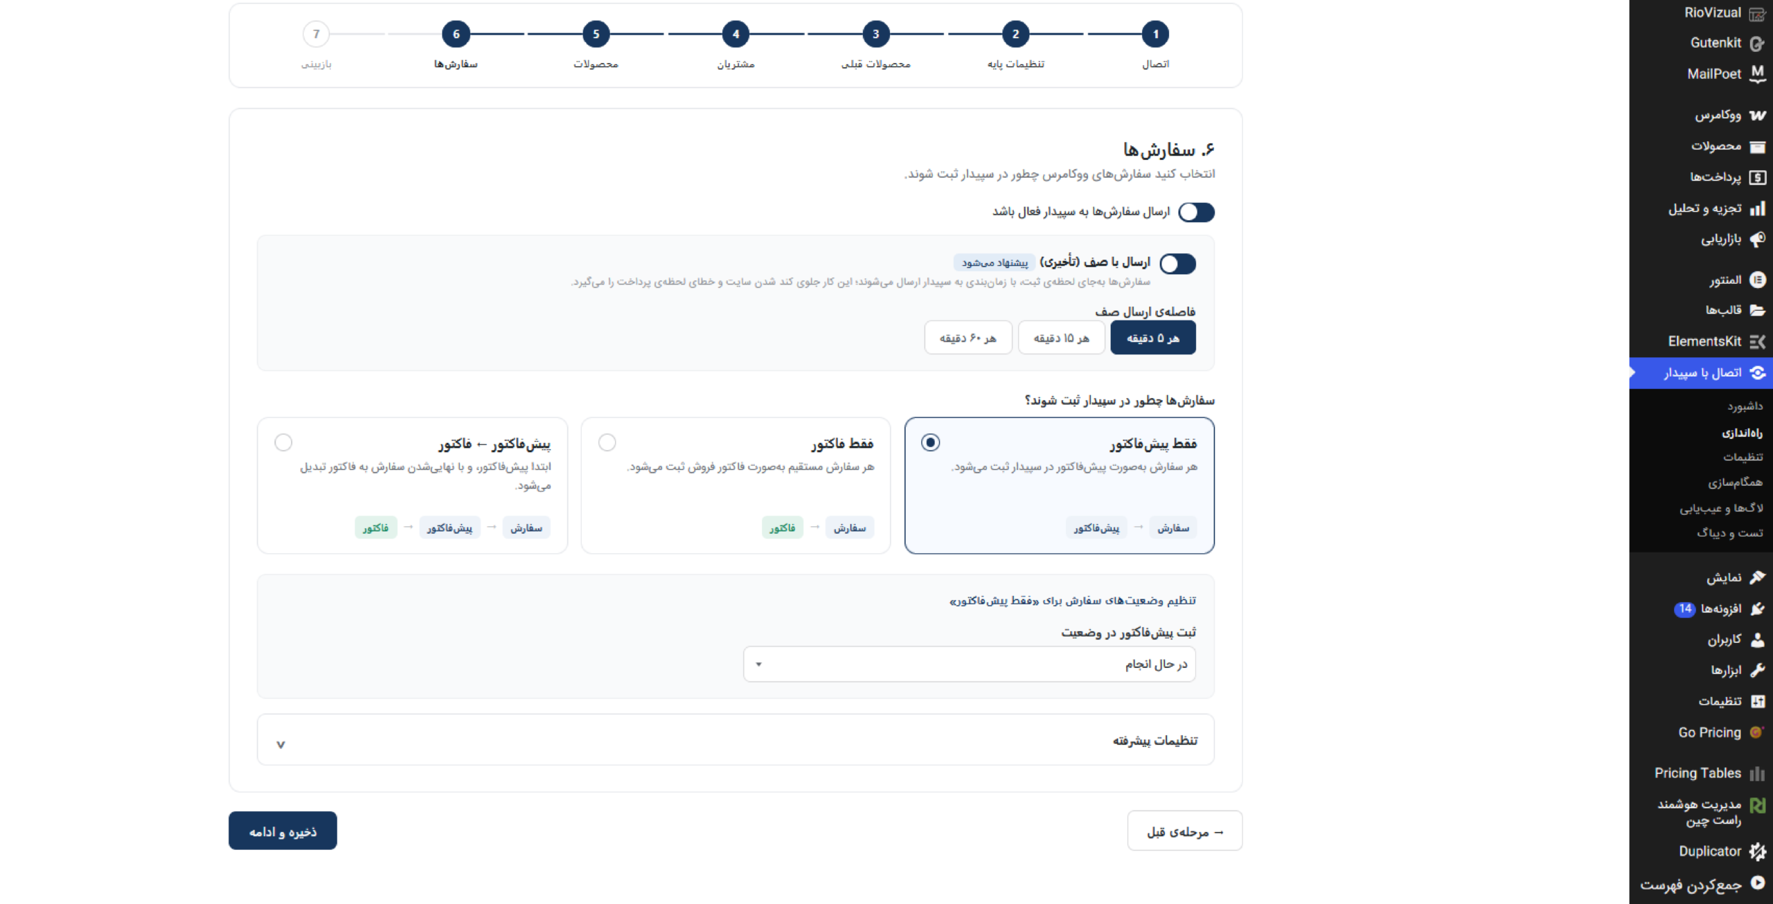Viewport: 1773px width, 904px height.
Task: Click the sidebar تنظیمات settings sliders icon
Action: click(x=1757, y=701)
